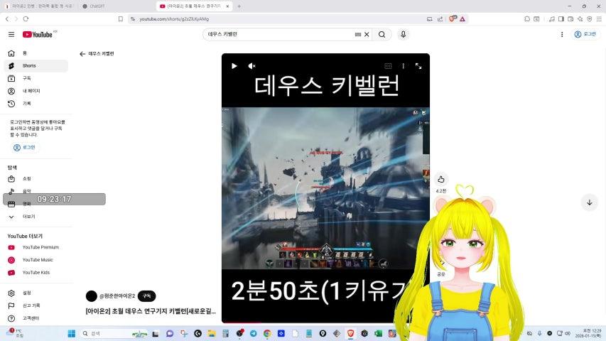This screenshot has width=606, height=341.
Task: Open Brave Shields lion icon
Action: click(x=452, y=18)
